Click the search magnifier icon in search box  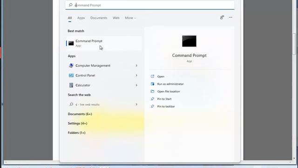(x=70, y=5)
